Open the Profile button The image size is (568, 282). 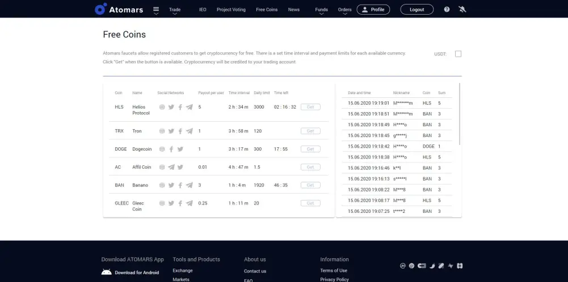[x=373, y=10]
